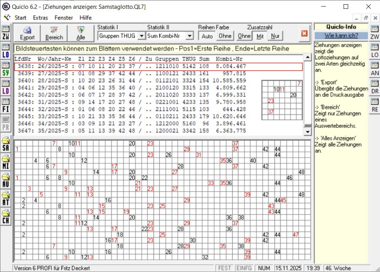This screenshot has width=380, height=272.
Task: Click the Alle show-all button
Action: point(81,33)
